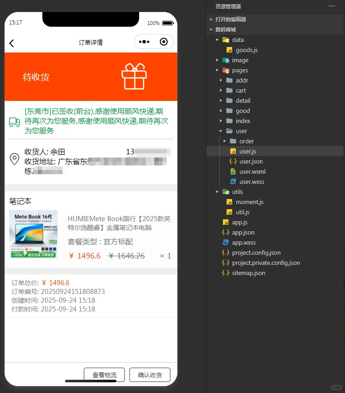Collapse the user folder arrow
The height and width of the screenshot is (393, 345).
click(221, 131)
